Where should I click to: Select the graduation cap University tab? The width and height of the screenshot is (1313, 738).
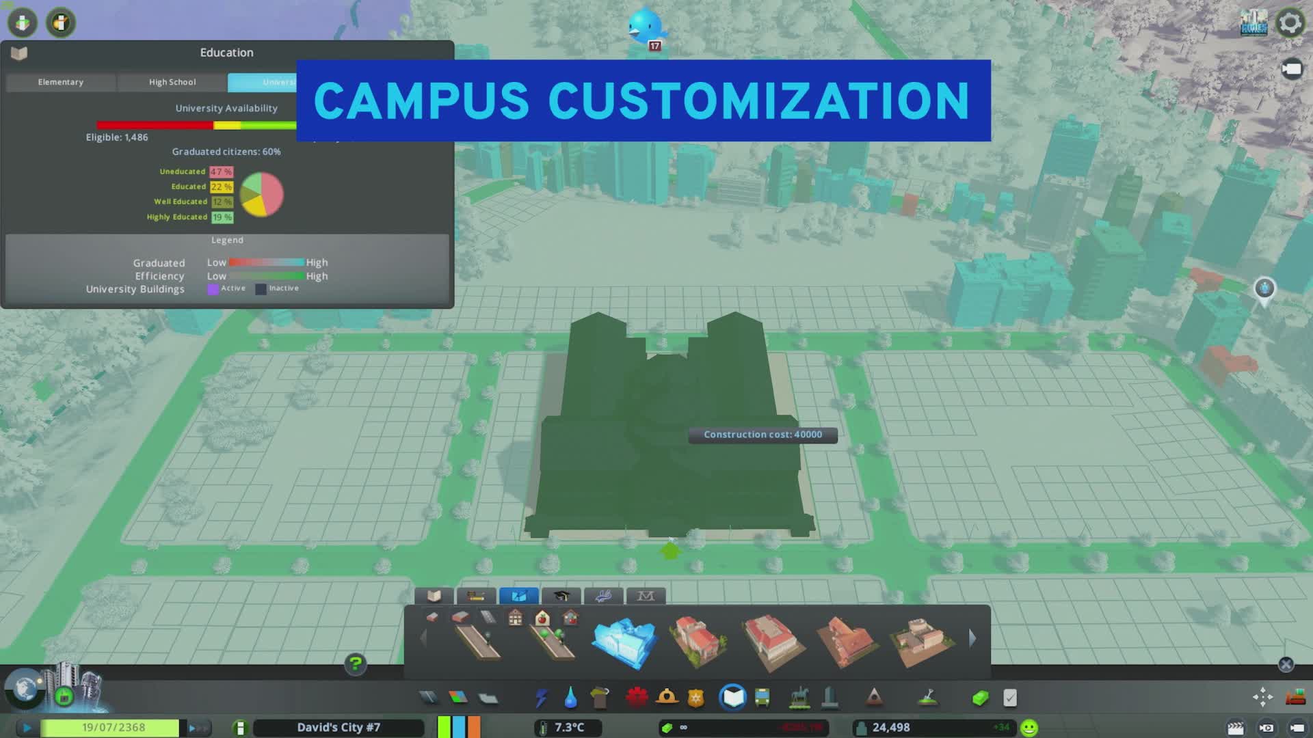click(561, 596)
